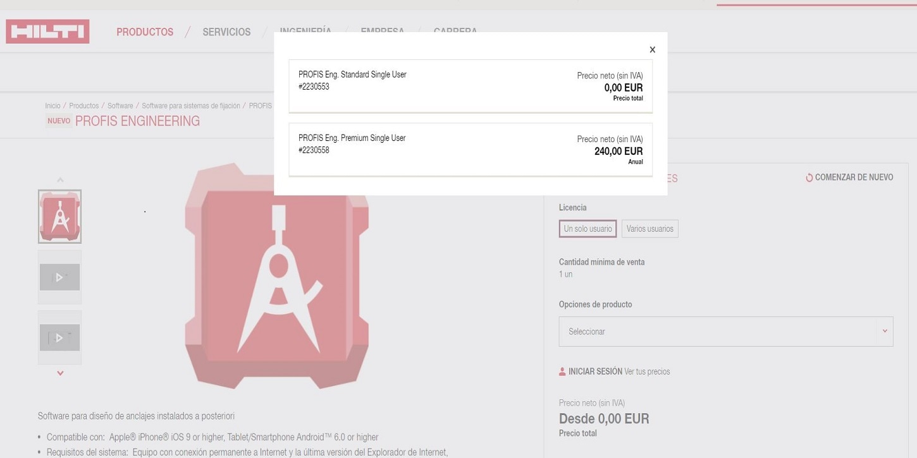The height and width of the screenshot is (458, 917).
Task: Click the Cantidad mínima de venta label
Action: [601, 262]
